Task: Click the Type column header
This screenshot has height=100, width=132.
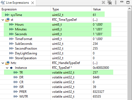Action: pos(56,9)
